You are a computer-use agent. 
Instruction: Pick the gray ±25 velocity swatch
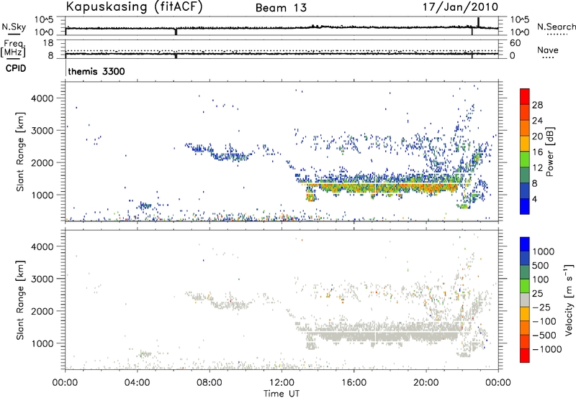525,300
